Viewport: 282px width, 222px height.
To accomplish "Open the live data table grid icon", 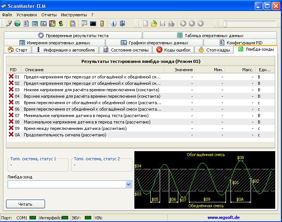I will [35, 23].
